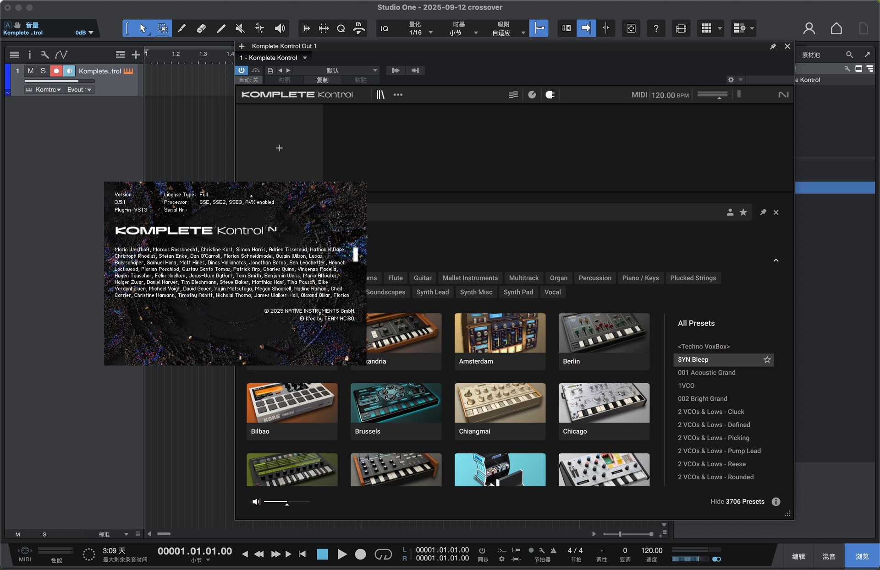Viewport: 880px width, 570px height.
Task: Open the track Eveut output dropdown
Action: (x=79, y=90)
